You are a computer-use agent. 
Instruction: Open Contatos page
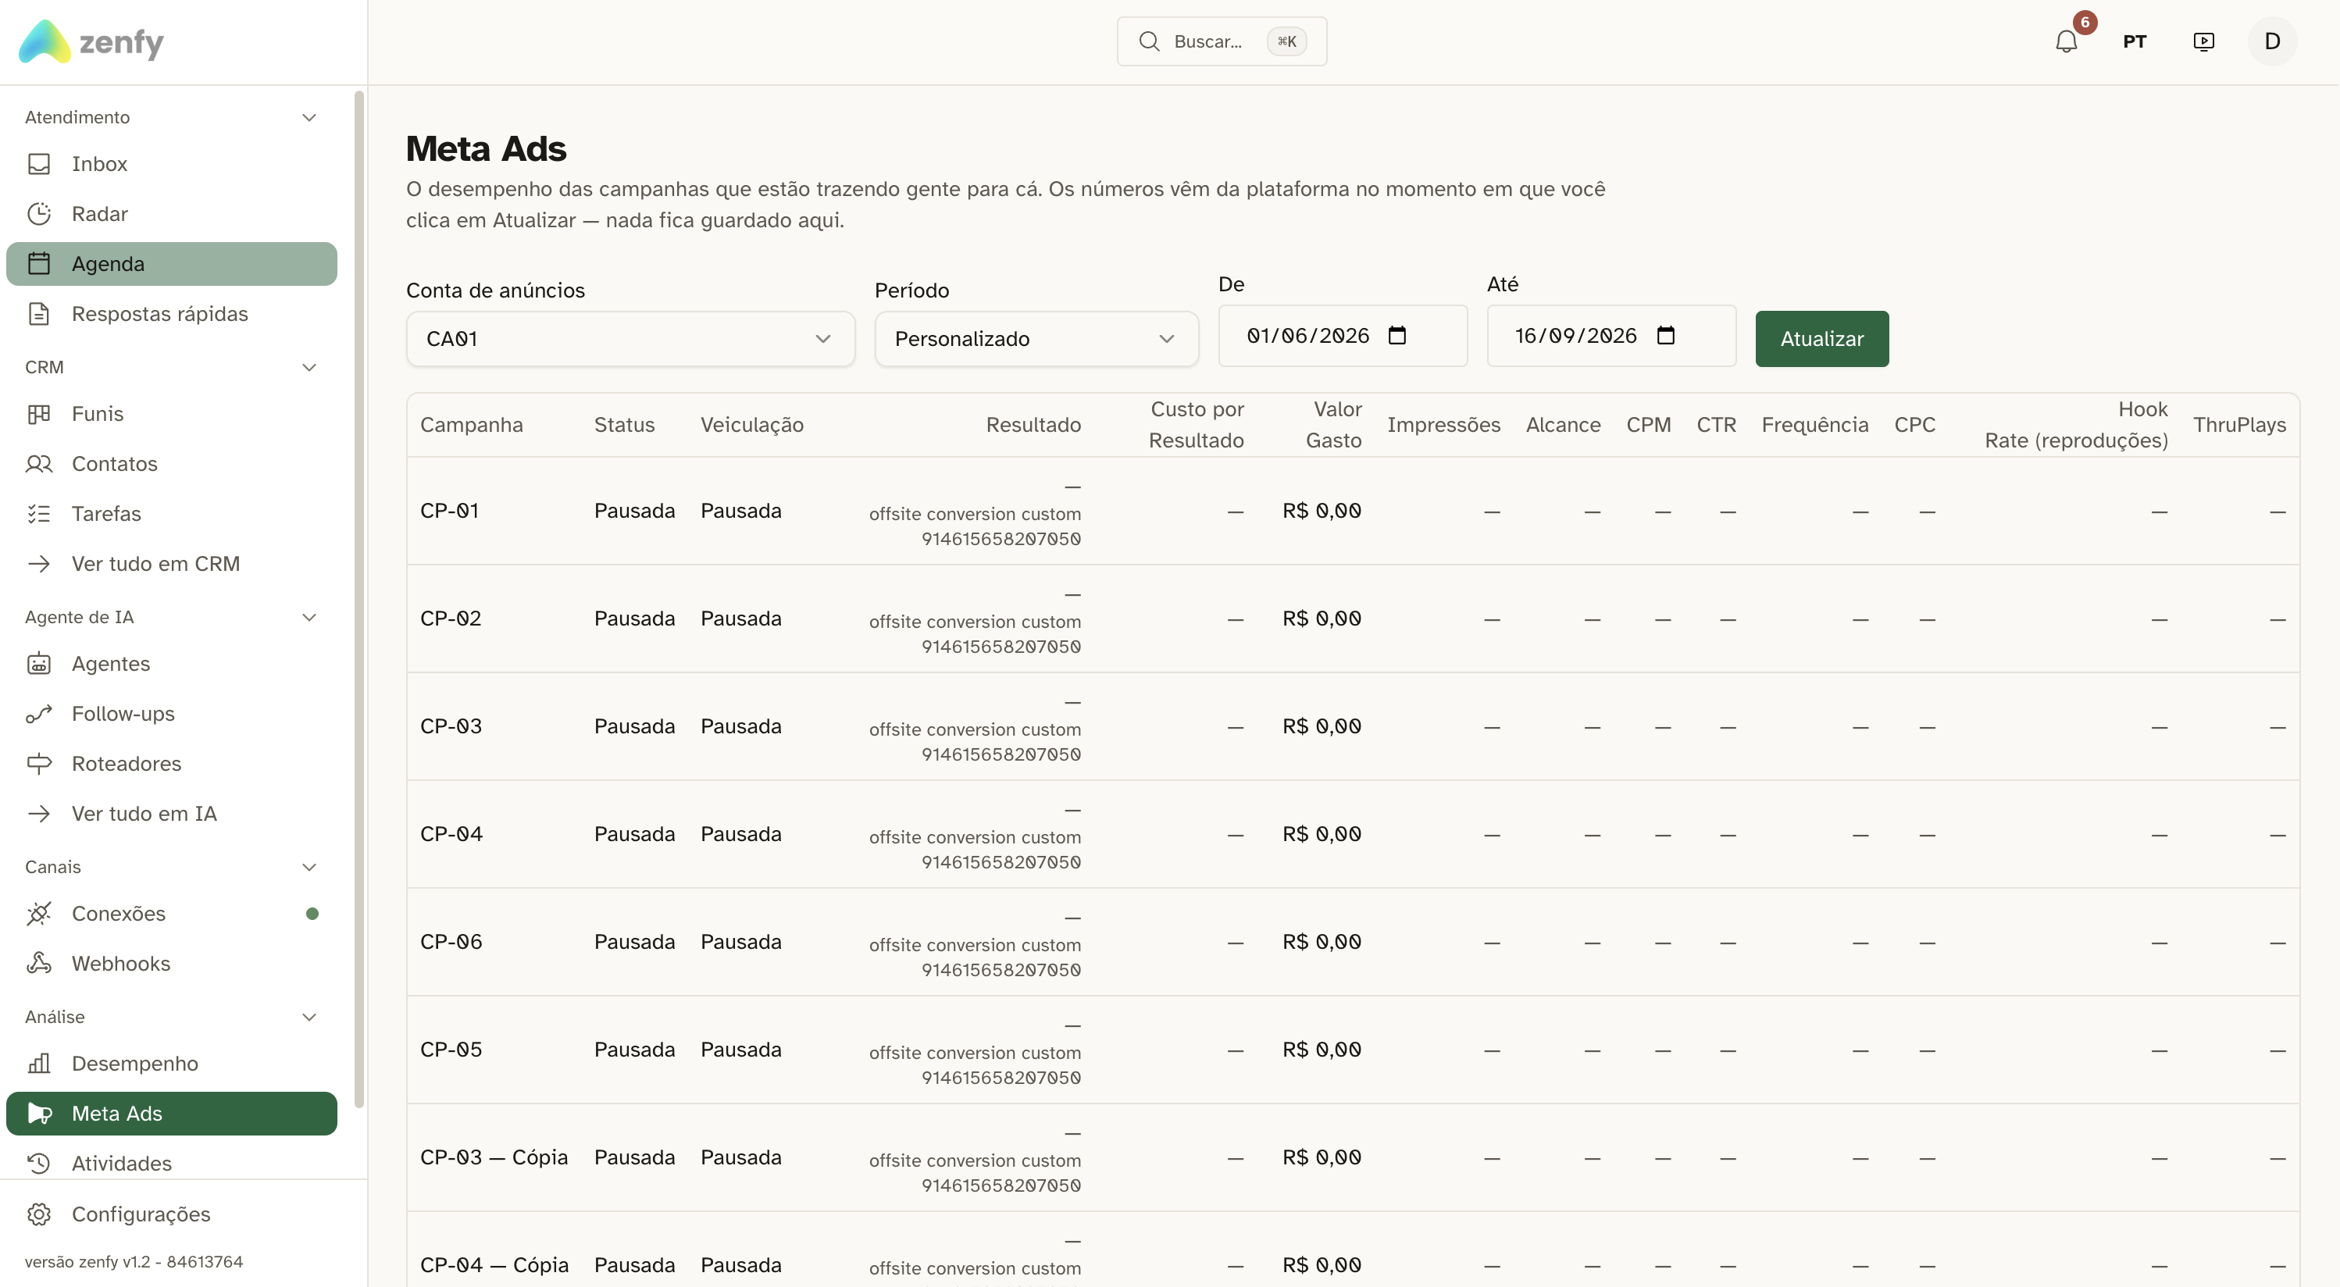point(172,464)
